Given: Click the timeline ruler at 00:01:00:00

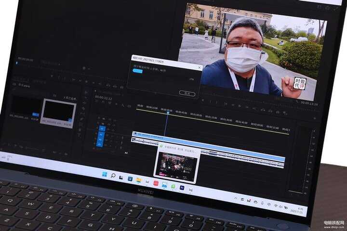Looking at the screenshot, I should (196, 115).
